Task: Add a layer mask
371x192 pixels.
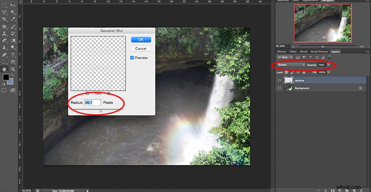Action: (x=333, y=191)
